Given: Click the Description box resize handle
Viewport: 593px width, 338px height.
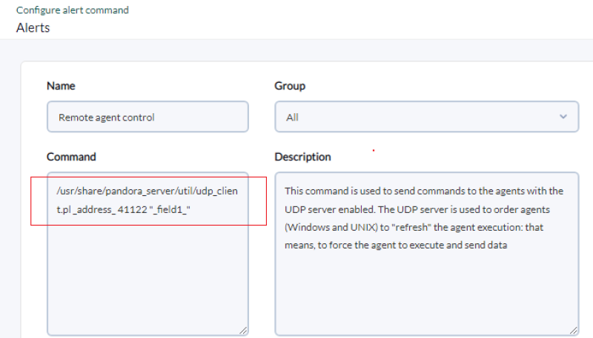Looking at the screenshot, I should tap(573, 331).
